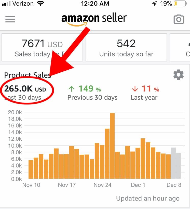Viewport: 190px width, 209px height.
Task: Tap the red down arrow indicator
Action: point(135,89)
